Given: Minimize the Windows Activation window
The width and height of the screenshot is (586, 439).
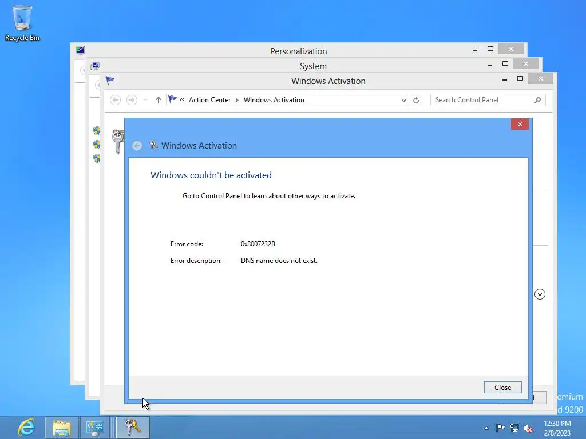Looking at the screenshot, I should pos(505,79).
